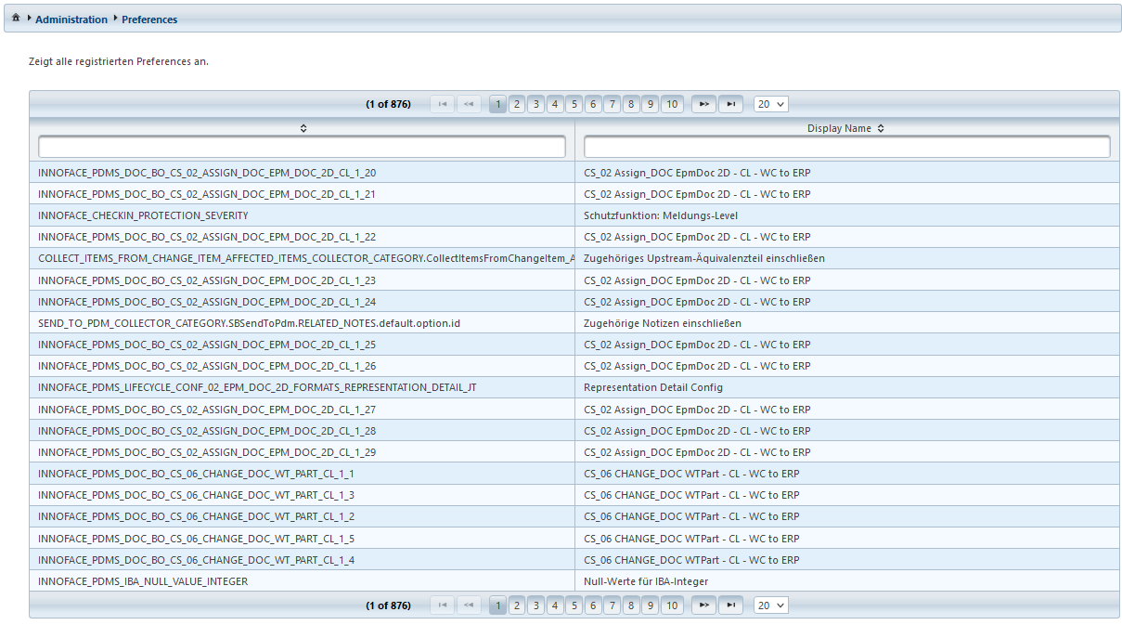Screen dimensions: 1122x638
Task: Click the home icon in breadcrumb
Action: 16,19
